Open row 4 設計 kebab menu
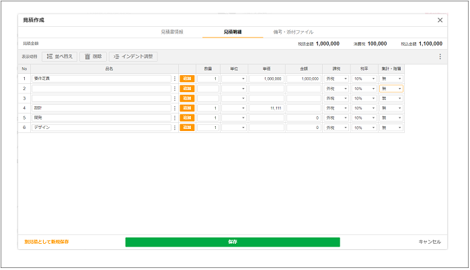The height and width of the screenshot is (270, 470). click(175, 107)
